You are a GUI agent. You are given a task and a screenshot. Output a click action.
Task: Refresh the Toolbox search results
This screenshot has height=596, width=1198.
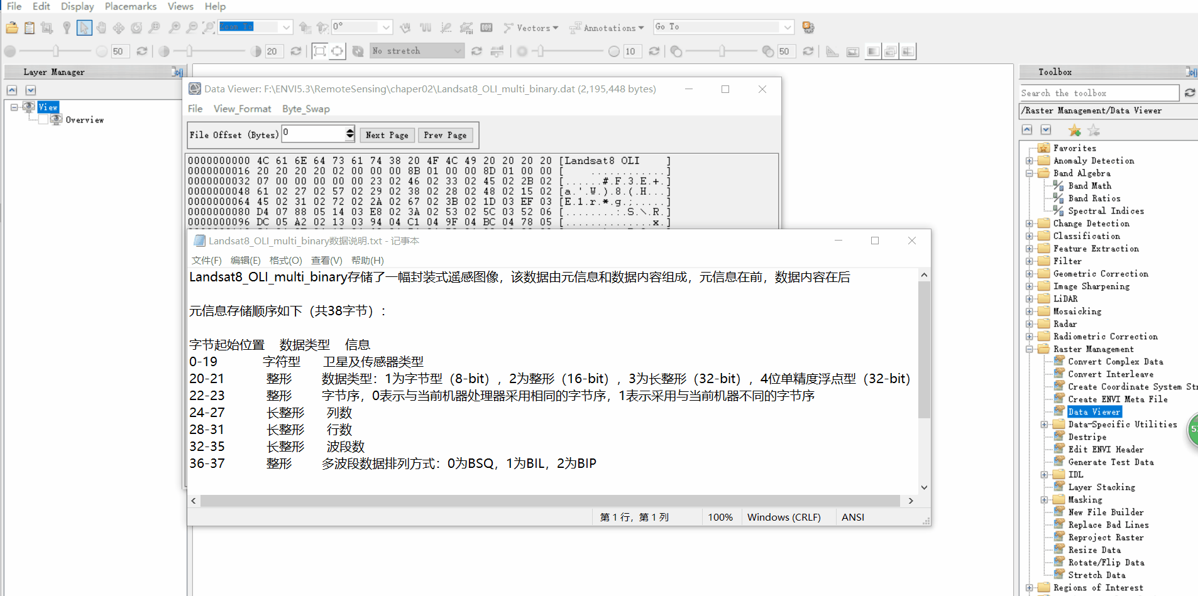1190,93
